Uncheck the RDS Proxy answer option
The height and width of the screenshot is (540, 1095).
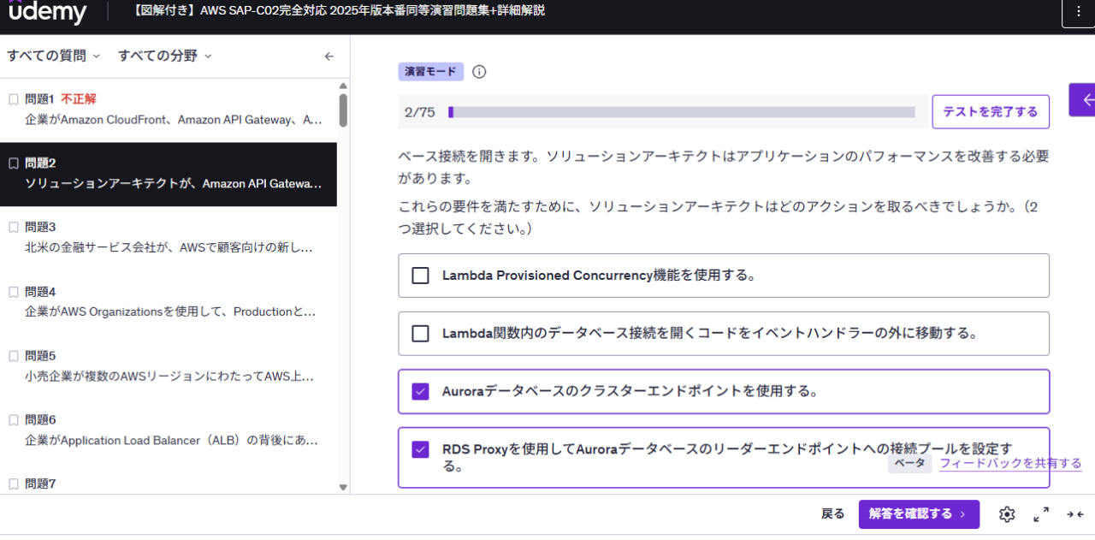pyautogui.click(x=420, y=449)
